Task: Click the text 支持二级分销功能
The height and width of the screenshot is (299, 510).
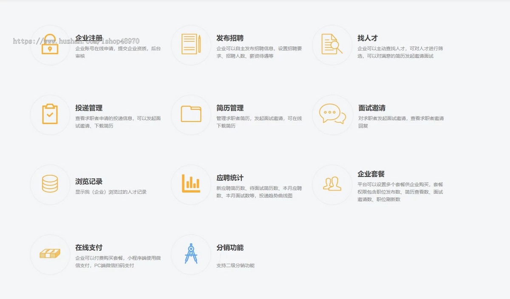Action: coord(235,265)
